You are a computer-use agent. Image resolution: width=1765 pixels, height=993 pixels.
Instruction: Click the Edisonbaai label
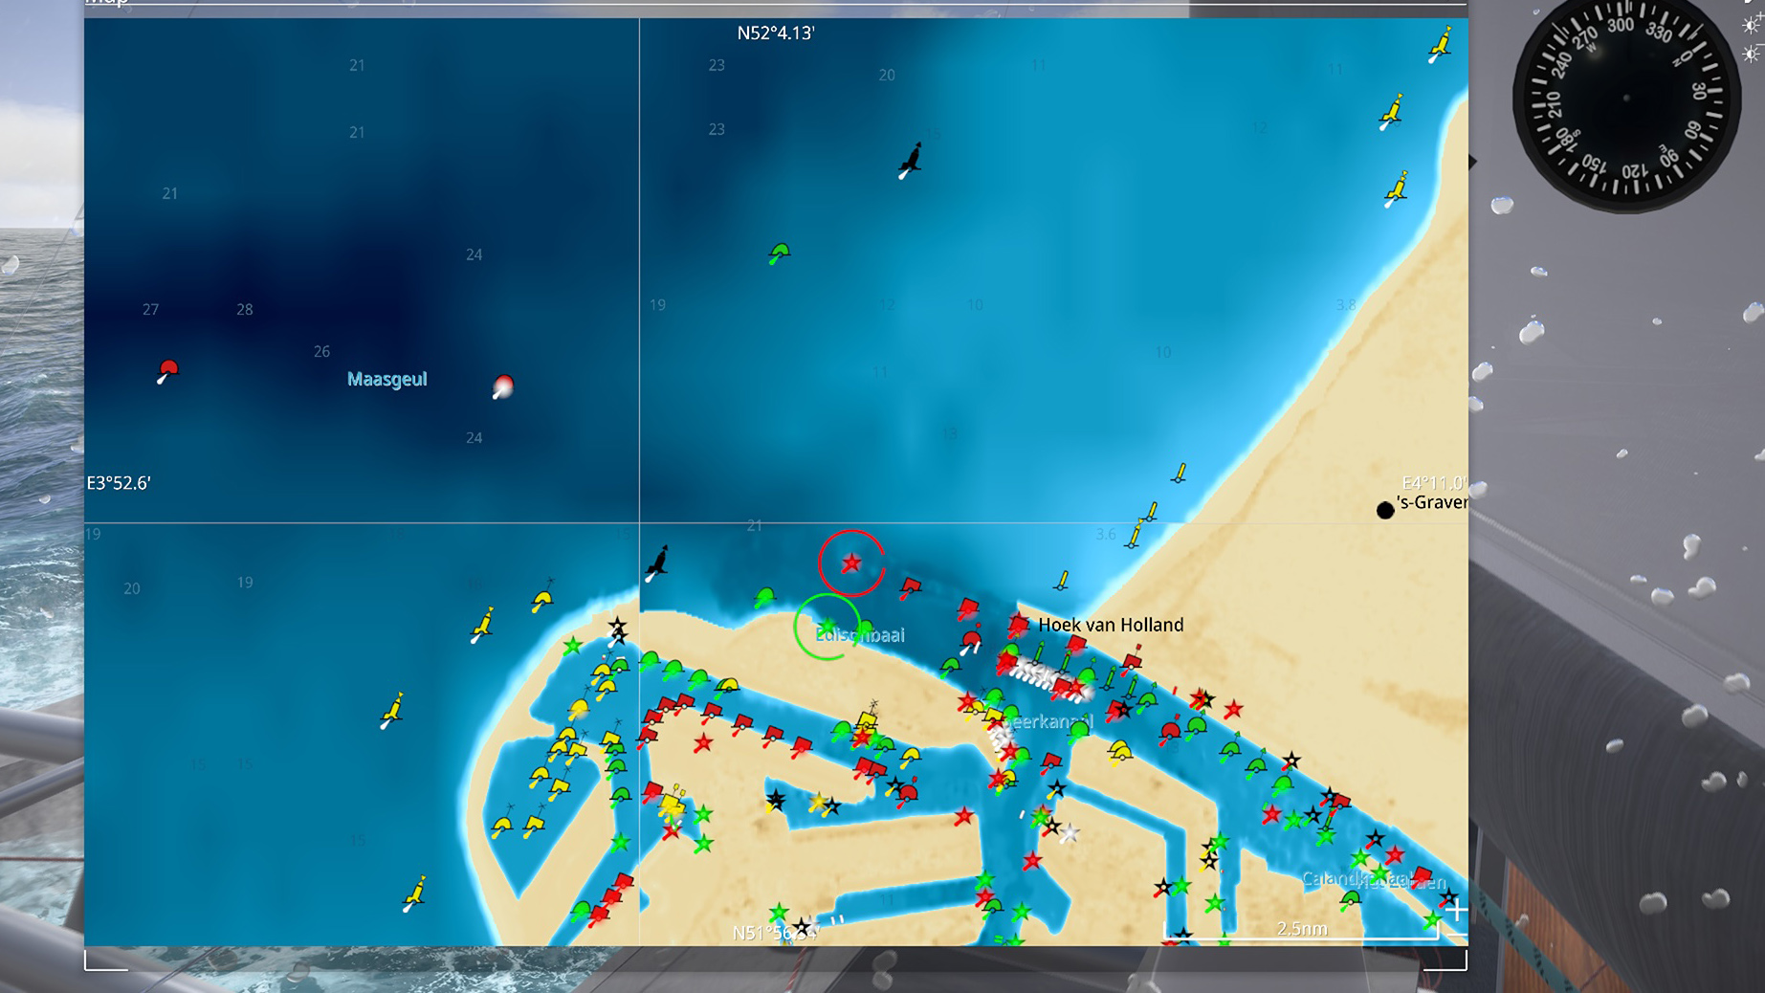coord(860,635)
